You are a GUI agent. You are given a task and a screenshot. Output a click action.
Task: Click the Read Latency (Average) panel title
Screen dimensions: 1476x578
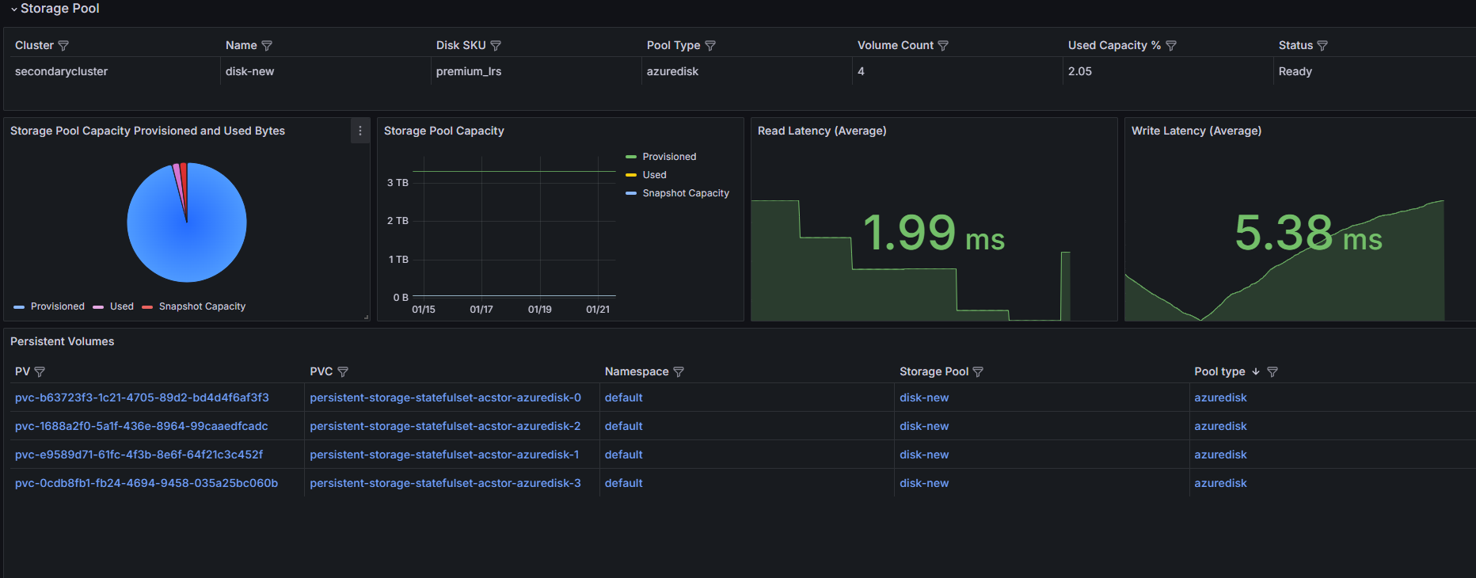coord(822,131)
